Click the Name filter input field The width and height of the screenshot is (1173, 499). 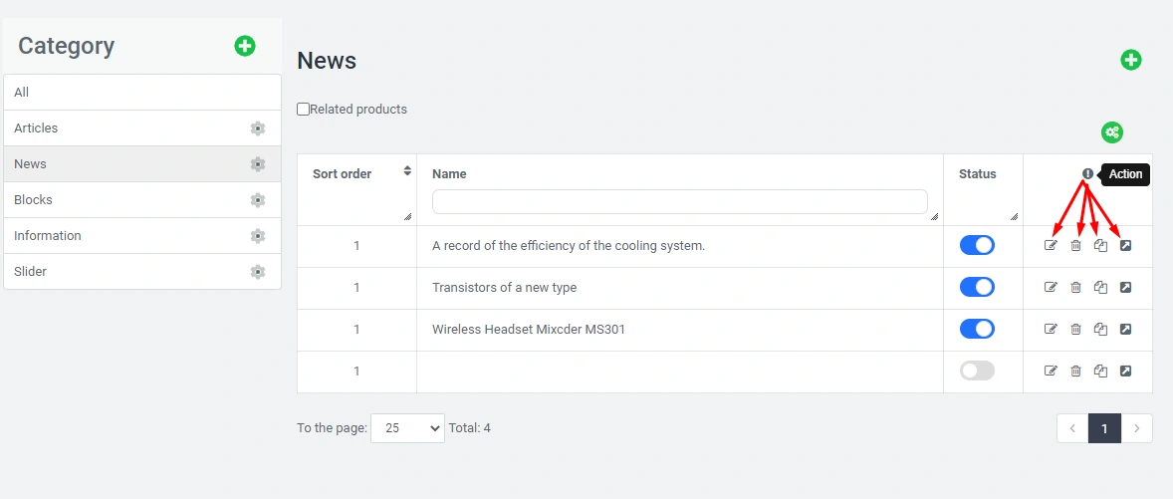click(679, 201)
